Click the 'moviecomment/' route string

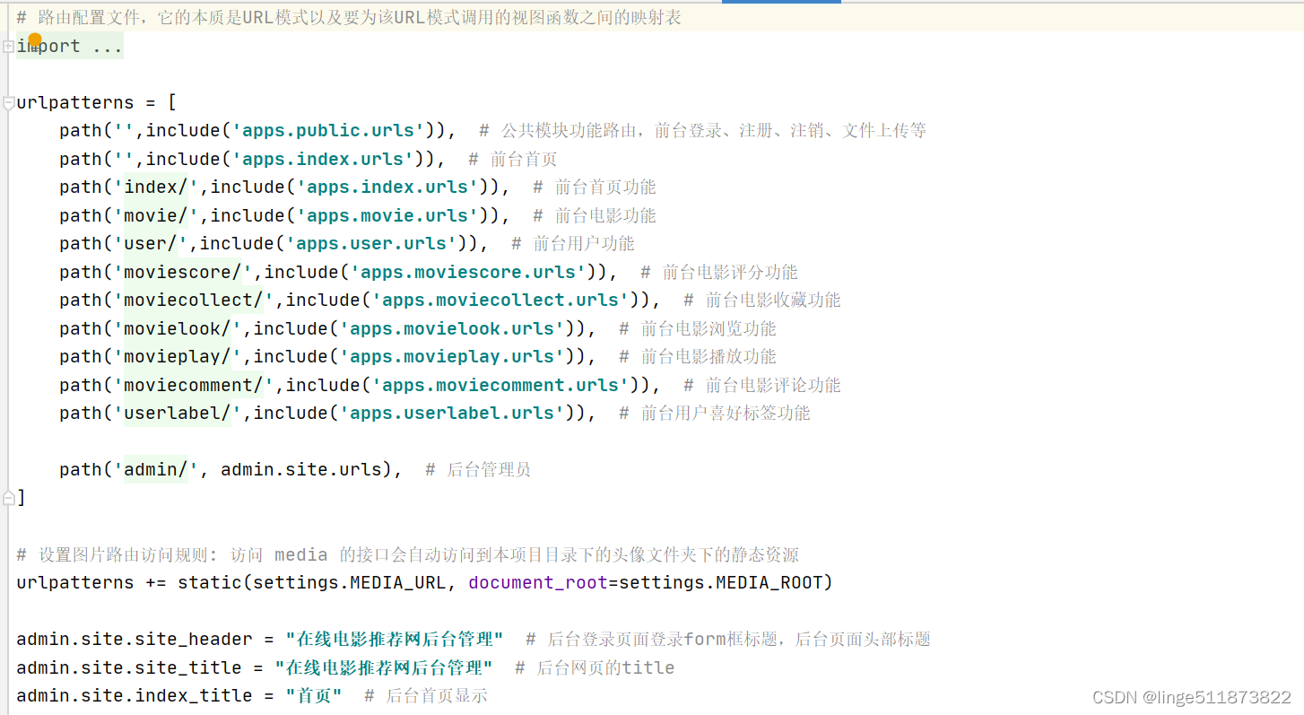point(194,385)
